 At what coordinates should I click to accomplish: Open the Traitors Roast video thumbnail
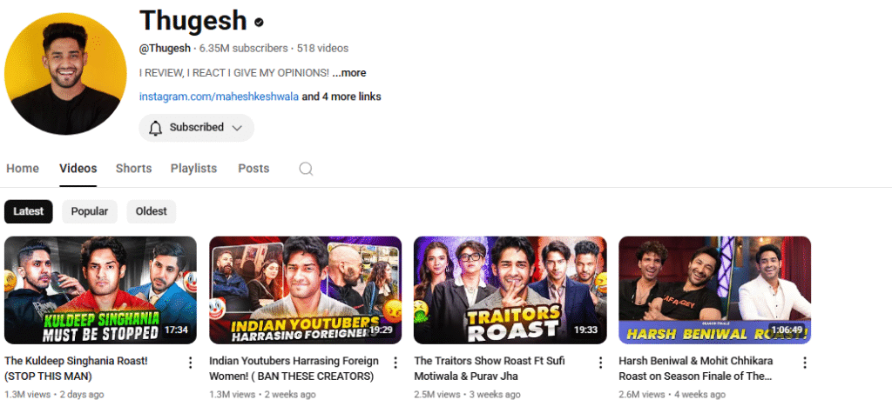(510, 290)
